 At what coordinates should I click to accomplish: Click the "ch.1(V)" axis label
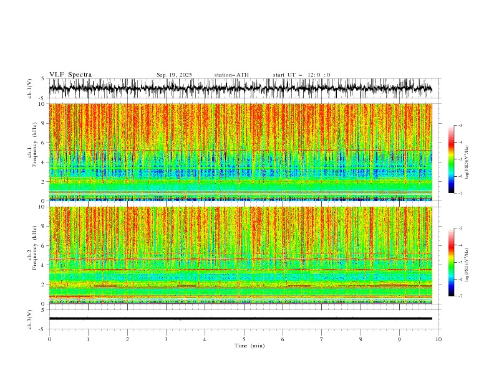pyautogui.click(x=30, y=88)
